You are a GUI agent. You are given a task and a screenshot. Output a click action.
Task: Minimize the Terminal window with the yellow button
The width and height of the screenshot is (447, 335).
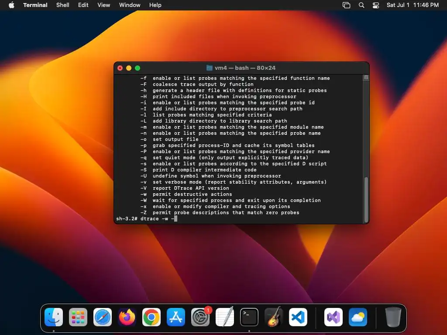click(x=129, y=68)
